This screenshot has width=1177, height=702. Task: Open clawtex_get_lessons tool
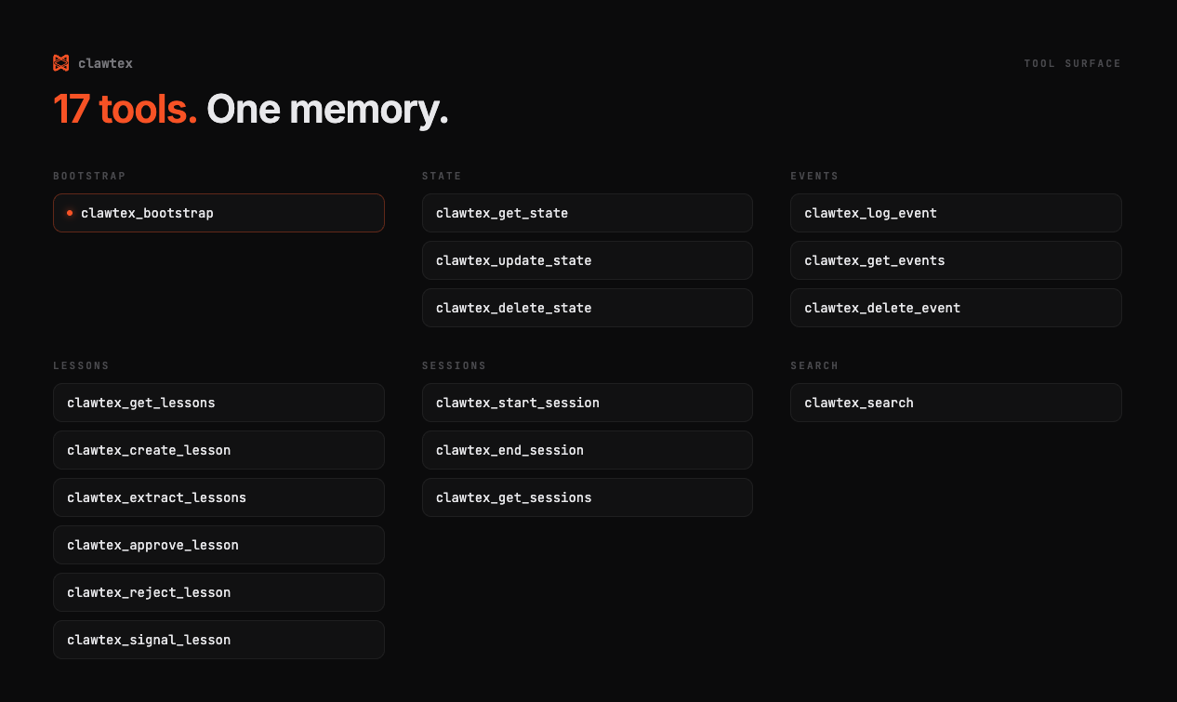(x=218, y=403)
